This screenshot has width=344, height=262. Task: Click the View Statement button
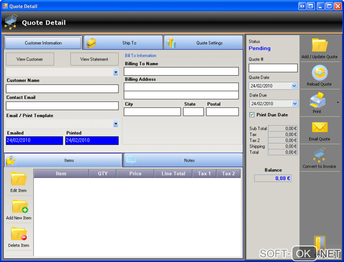pyautogui.click(x=94, y=59)
